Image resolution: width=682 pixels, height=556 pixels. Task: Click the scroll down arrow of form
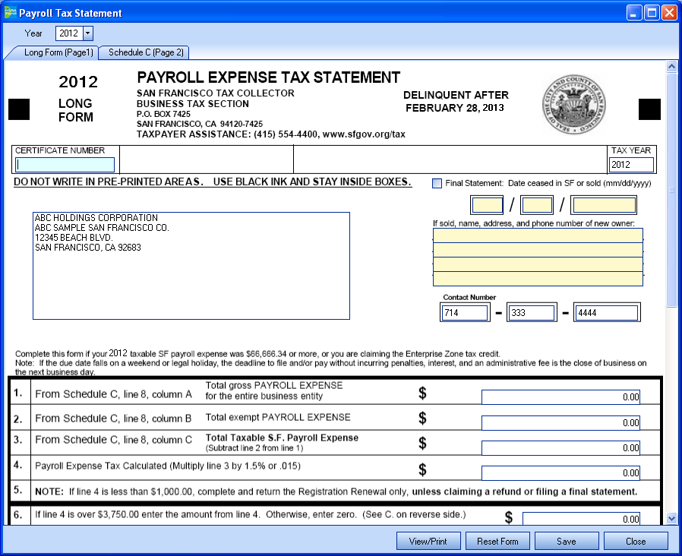coord(671,518)
